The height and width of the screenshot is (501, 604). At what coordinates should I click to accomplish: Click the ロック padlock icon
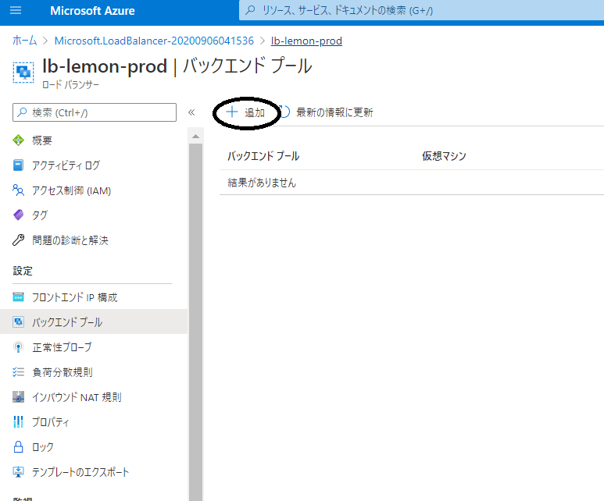pos(18,446)
